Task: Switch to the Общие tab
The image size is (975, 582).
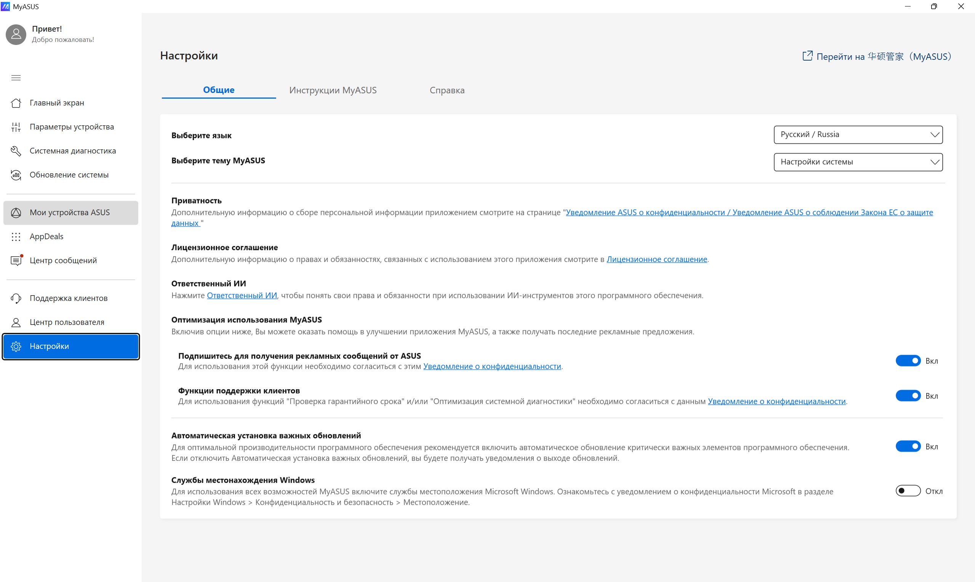Action: (219, 90)
